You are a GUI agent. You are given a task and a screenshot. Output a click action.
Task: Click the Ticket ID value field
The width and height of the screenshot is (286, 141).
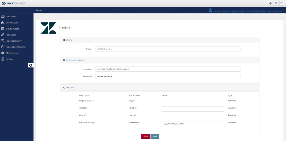click(x=193, y=109)
